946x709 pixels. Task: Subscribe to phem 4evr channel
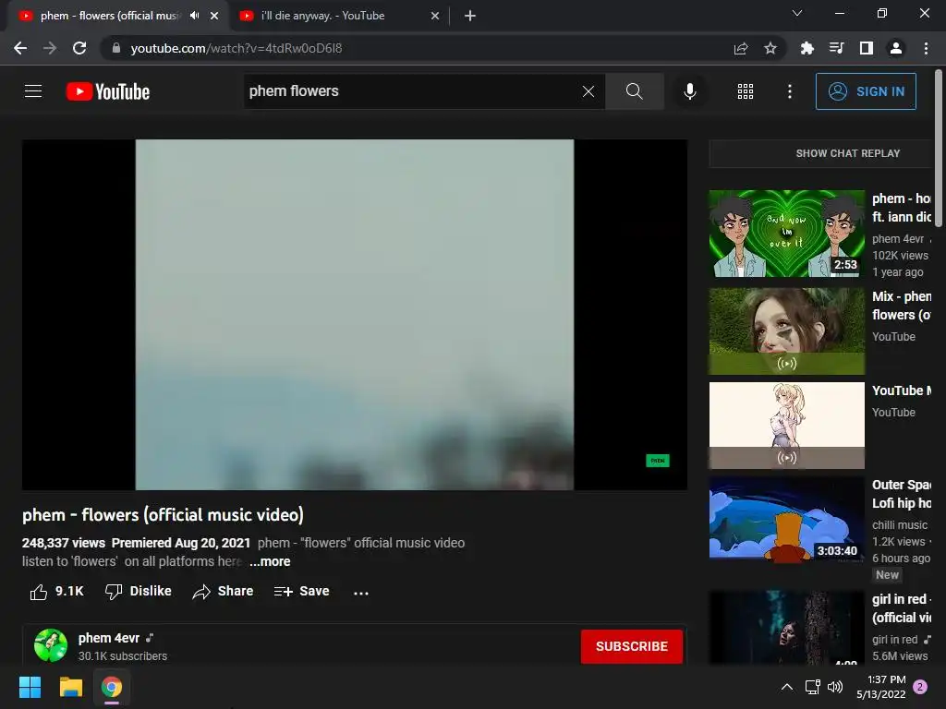[631, 646]
